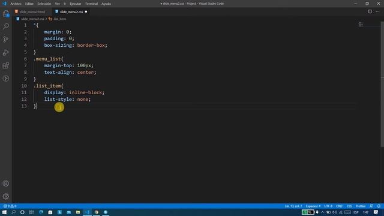Open the Archivo menu

[16, 4]
